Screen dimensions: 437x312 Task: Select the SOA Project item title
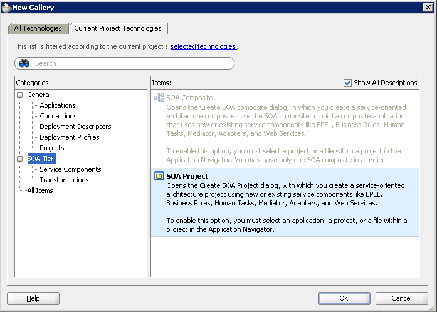click(x=187, y=176)
